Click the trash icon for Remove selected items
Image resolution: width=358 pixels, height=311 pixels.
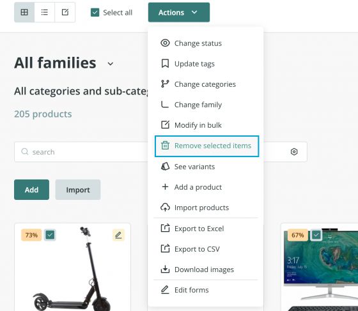pyautogui.click(x=165, y=146)
